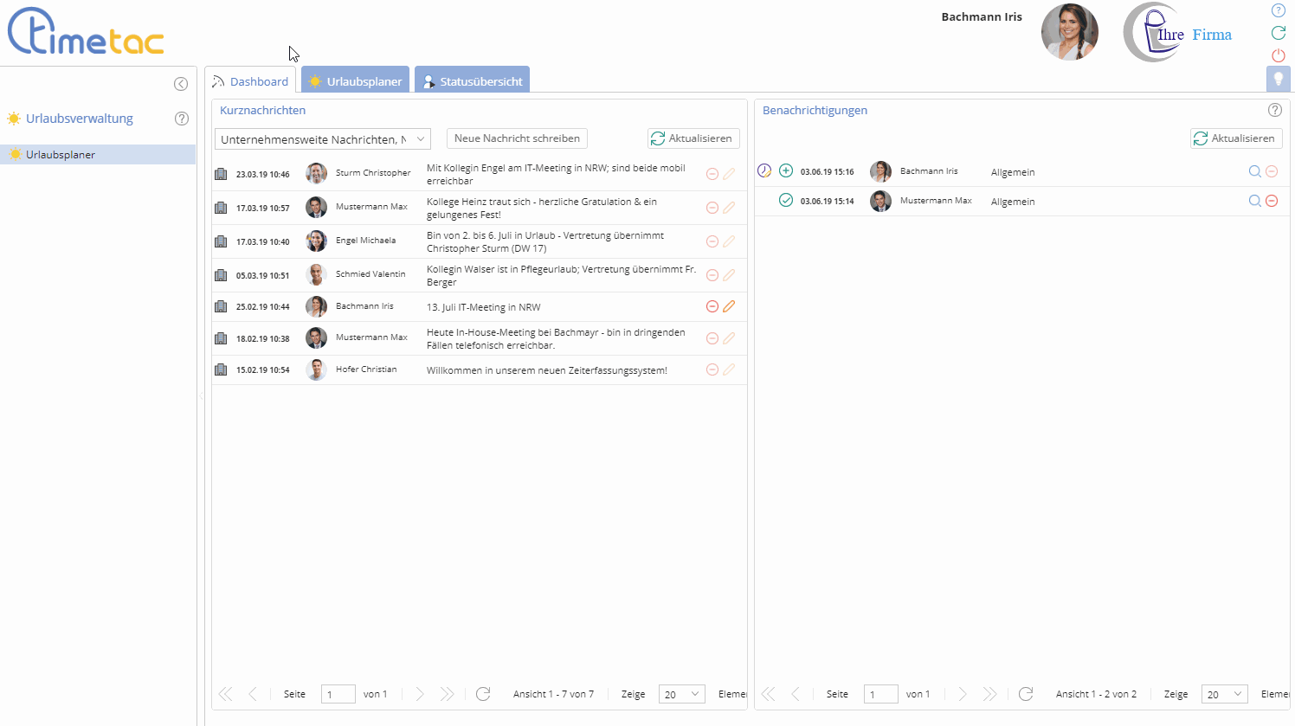The height and width of the screenshot is (726, 1295).
Task: Click the green reload icon in top-right corner
Action: click(1278, 33)
